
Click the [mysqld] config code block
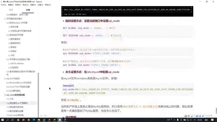(127, 89)
